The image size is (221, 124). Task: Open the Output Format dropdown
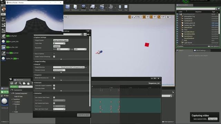coord(61,40)
